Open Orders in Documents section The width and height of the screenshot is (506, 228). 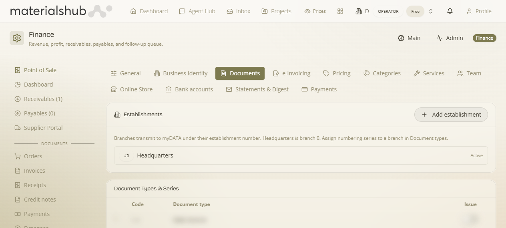pyautogui.click(x=28, y=156)
